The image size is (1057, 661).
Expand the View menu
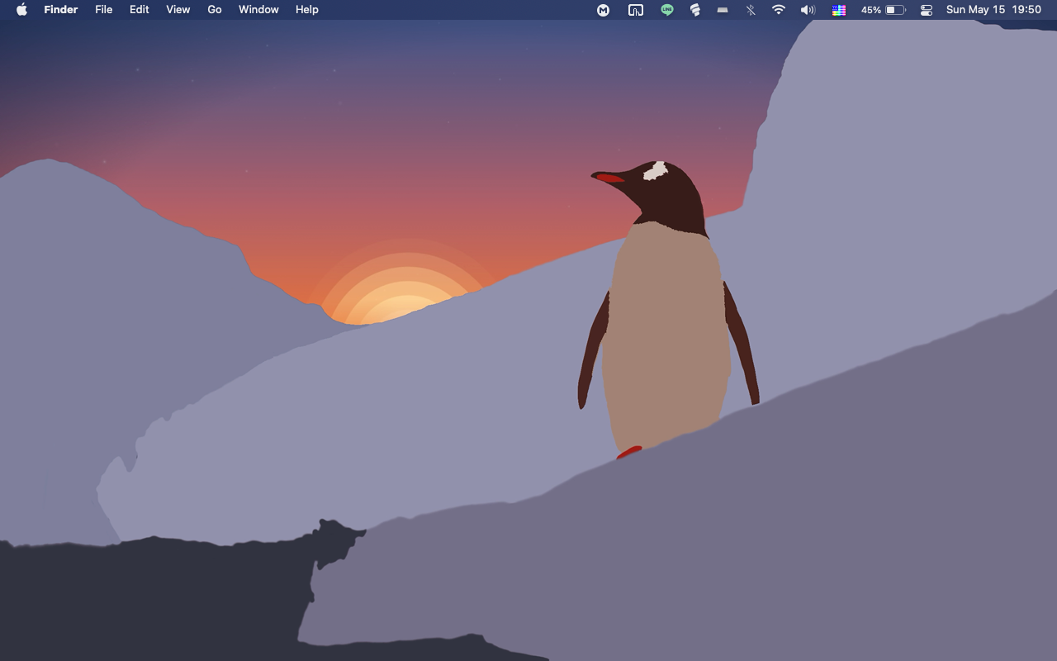pyautogui.click(x=178, y=10)
